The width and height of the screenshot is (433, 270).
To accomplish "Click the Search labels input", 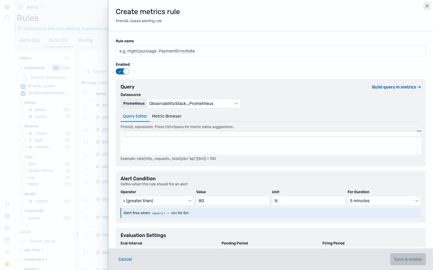I will click(x=45, y=241).
